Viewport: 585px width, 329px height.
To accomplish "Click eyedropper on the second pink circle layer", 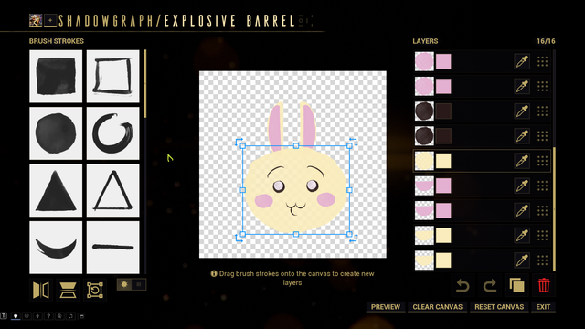I will pos(522,87).
